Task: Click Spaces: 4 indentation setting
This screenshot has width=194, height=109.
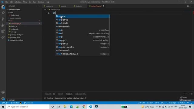Action: pos(150,103)
